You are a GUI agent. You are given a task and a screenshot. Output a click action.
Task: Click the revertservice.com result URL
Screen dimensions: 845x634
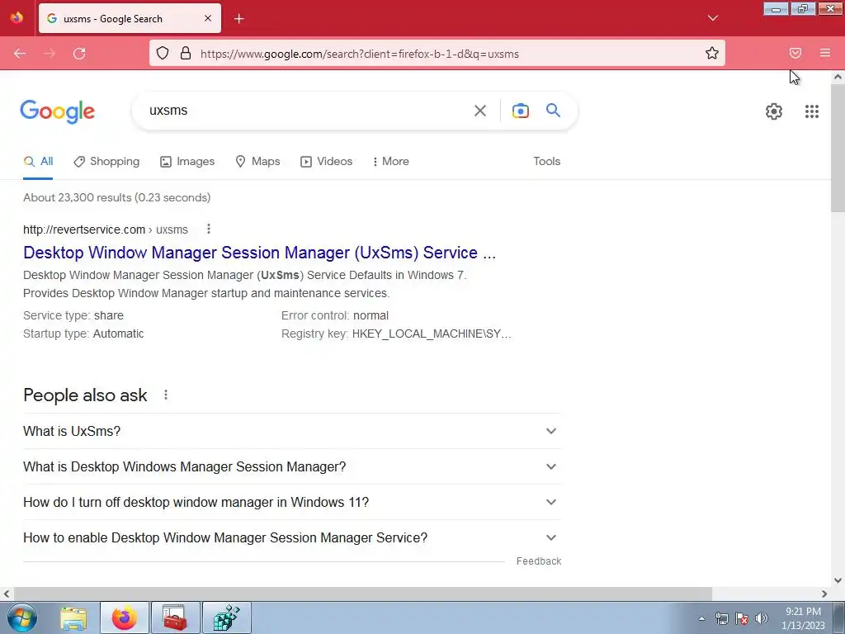click(x=106, y=229)
